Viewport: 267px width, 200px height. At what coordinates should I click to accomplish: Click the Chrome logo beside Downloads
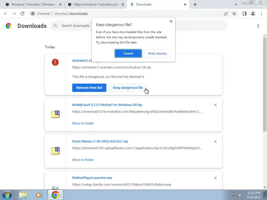coord(9,26)
